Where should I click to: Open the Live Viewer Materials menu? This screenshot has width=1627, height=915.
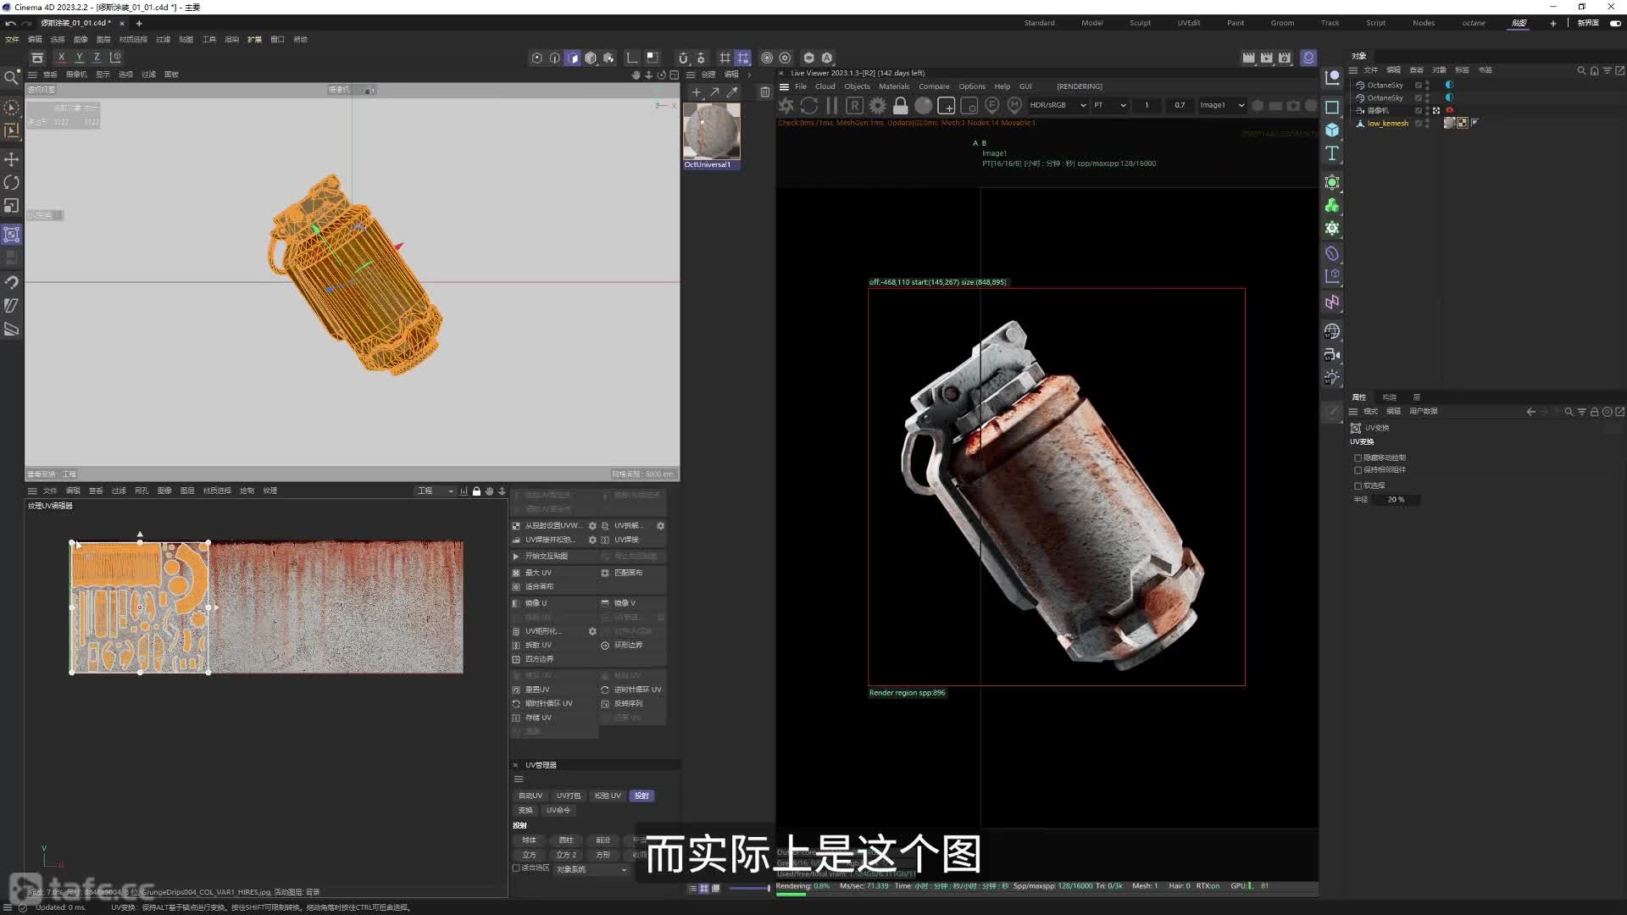(x=894, y=86)
